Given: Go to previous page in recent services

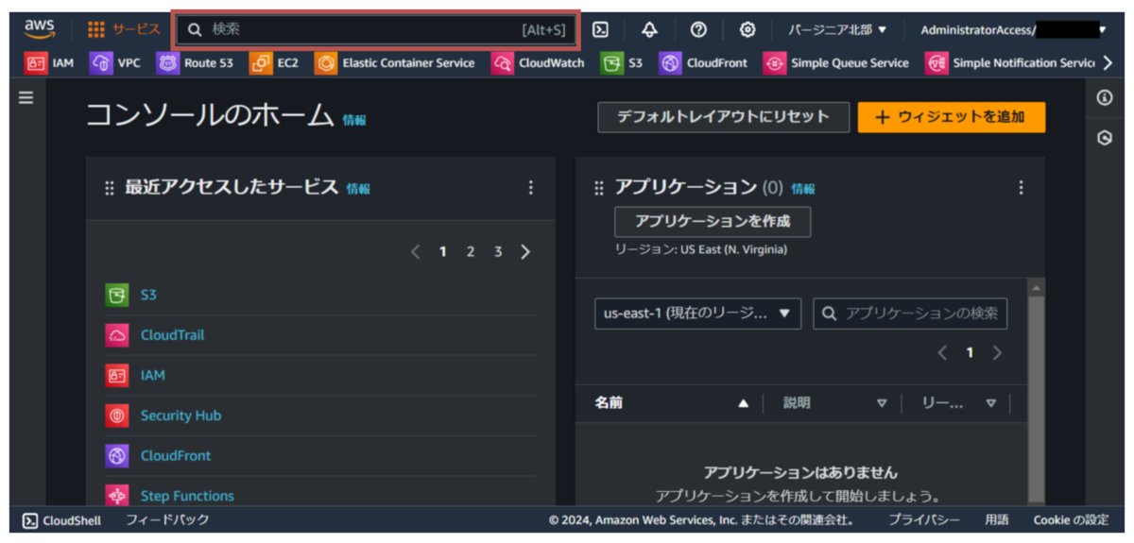Looking at the screenshot, I should coord(415,252).
